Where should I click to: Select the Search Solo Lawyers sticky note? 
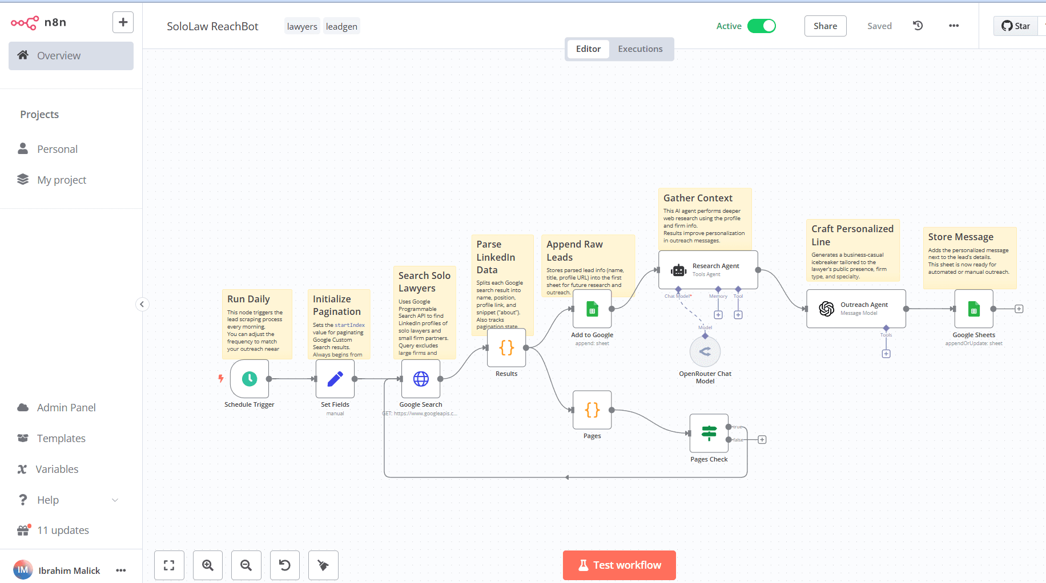[x=424, y=312]
